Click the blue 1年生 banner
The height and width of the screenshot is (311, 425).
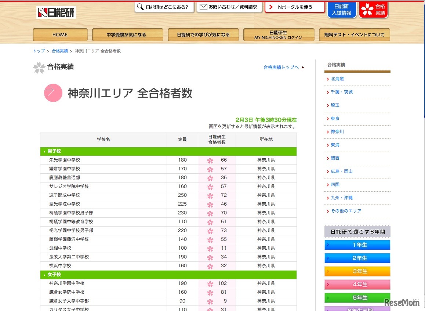(x=357, y=245)
